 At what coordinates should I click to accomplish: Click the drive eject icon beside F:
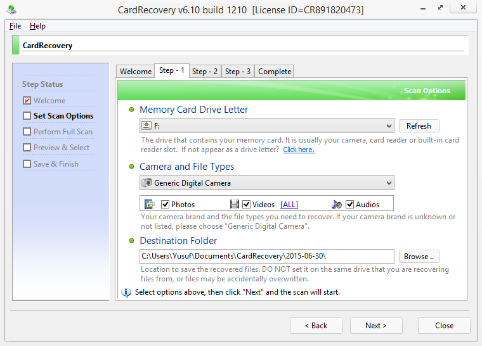[147, 125]
